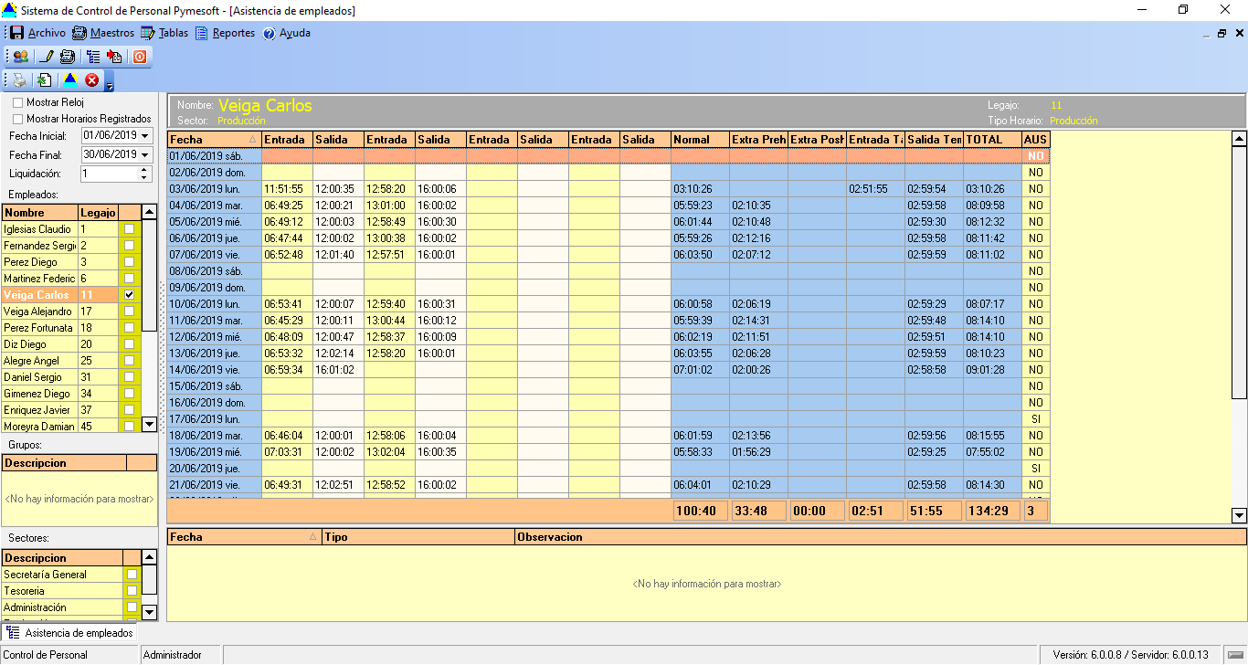
Task: Click the Legajo header in employee list
Action: pos(98,213)
